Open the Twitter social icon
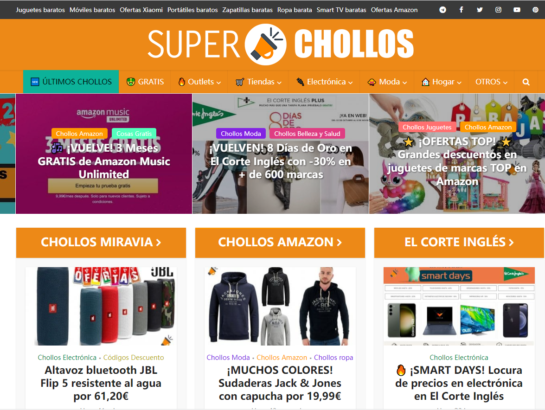The height and width of the screenshot is (410, 545). pos(480,10)
